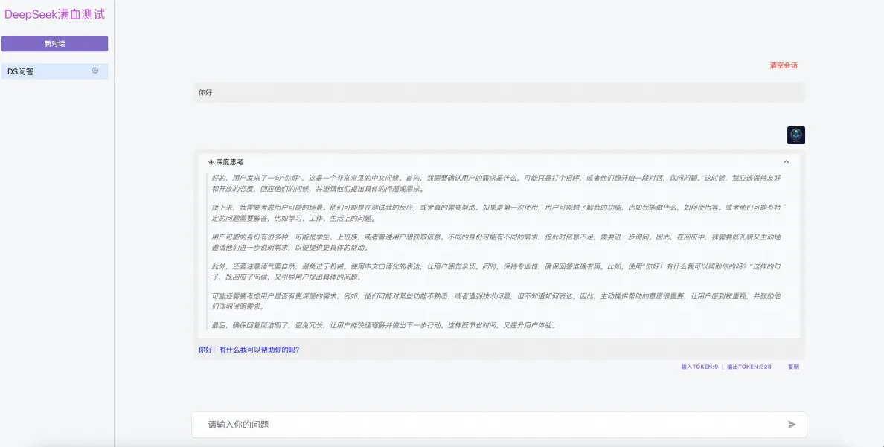
Task: Copy the reply with 复制
Action: pos(793,367)
